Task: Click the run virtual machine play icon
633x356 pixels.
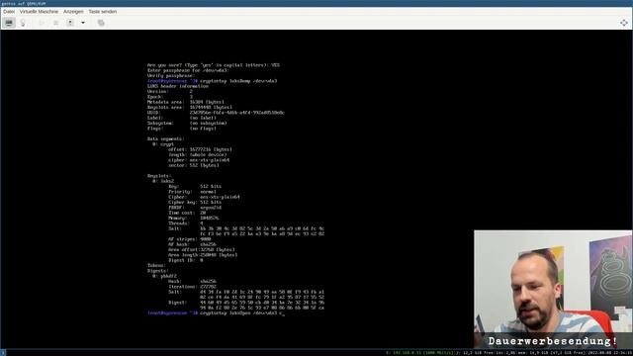Action: click(x=42, y=23)
